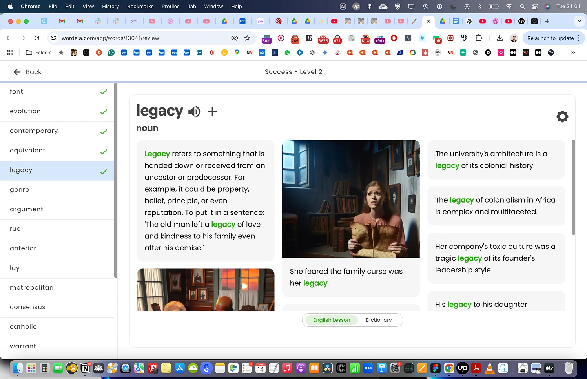Select the English Lesson tab
The height and width of the screenshot is (379, 587).
332,320
